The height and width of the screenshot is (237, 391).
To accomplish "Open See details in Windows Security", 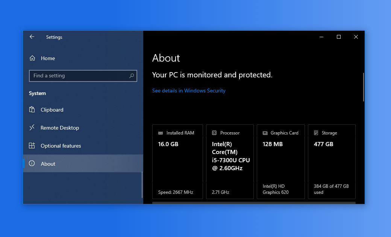I will [x=189, y=91].
